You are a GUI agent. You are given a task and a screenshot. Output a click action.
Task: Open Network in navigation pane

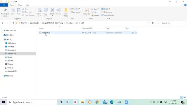point(10,76)
